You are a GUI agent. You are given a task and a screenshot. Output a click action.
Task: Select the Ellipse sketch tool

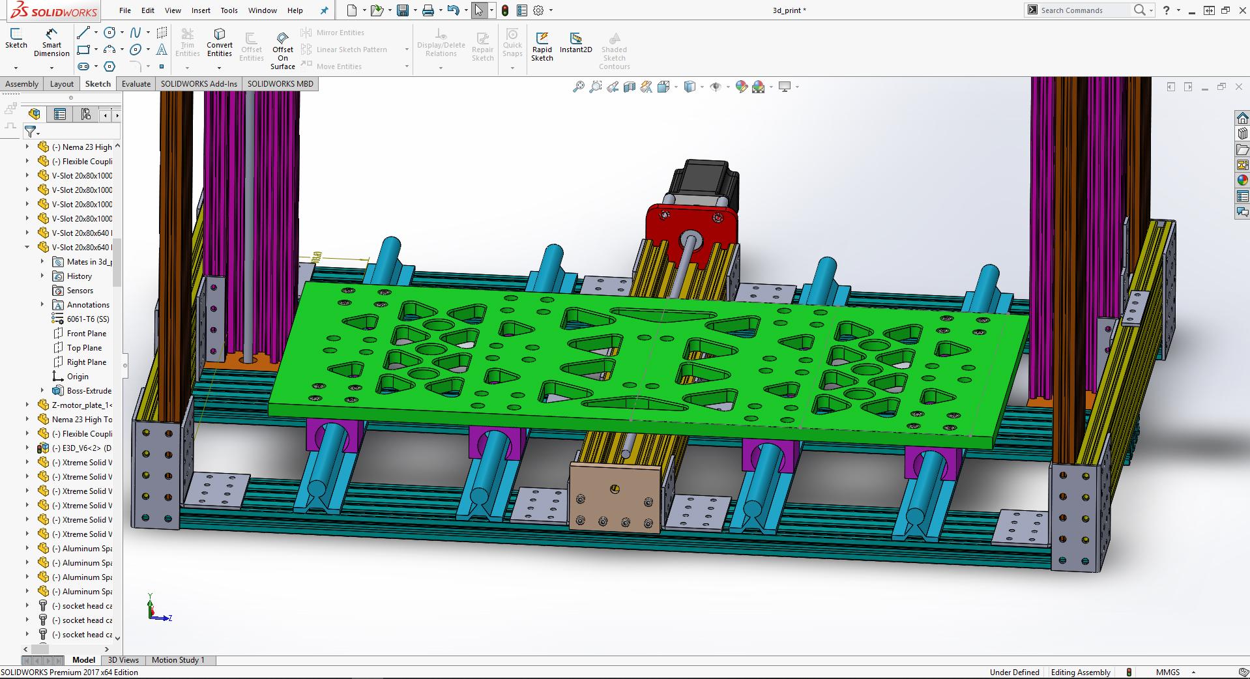135,50
